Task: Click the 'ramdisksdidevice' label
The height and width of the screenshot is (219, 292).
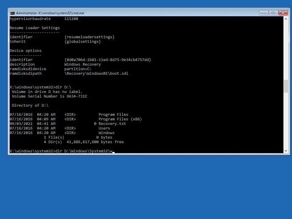Action: pos(28,69)
